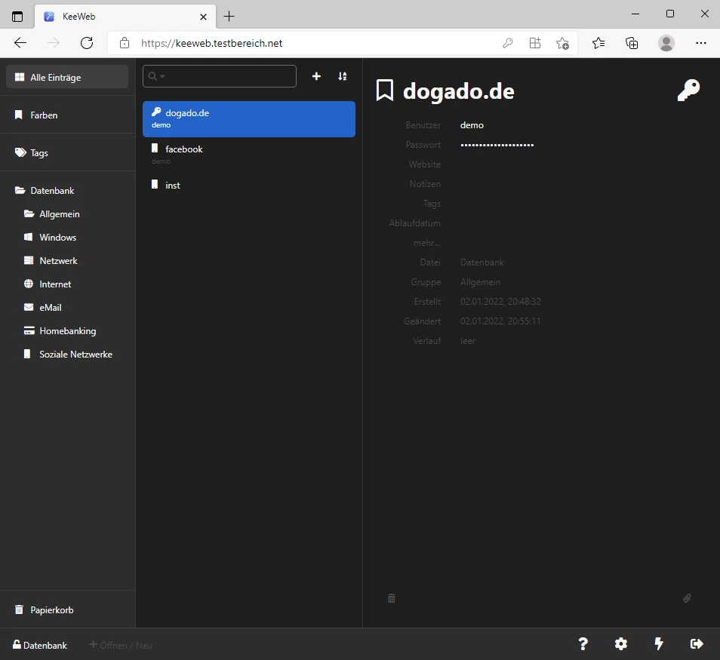The height and width of the screenshot is (660, 720).
Task: Open password generator lightning icon
Action: pos(659,643)
